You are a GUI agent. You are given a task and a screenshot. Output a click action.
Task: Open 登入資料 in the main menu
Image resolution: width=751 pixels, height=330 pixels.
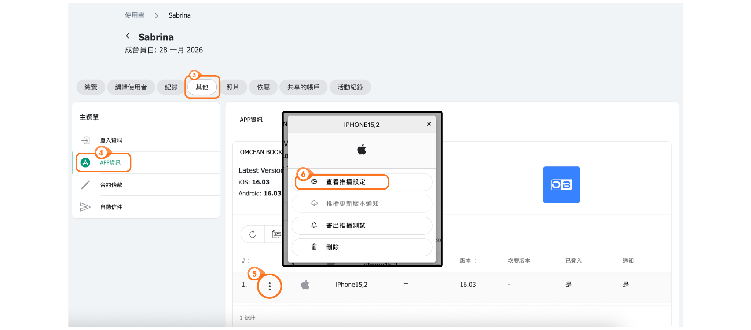point(111,140)
